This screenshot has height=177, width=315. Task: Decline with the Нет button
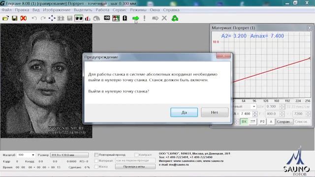click(215, 113)
